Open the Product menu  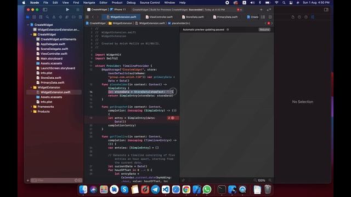pos(117,3)
